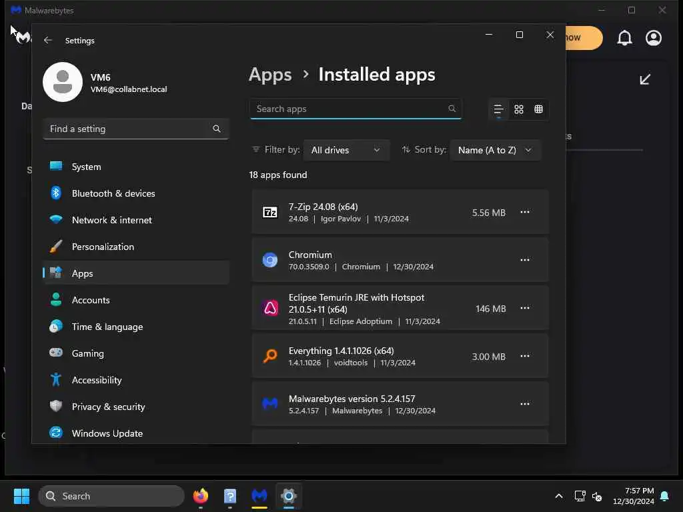
Task: Open Malwarebytes notifications bell
Action: point(624,38)
